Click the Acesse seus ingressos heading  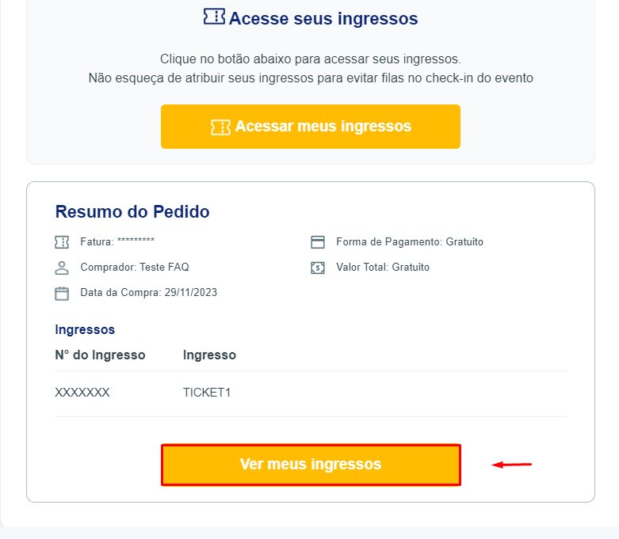[323, 18]
